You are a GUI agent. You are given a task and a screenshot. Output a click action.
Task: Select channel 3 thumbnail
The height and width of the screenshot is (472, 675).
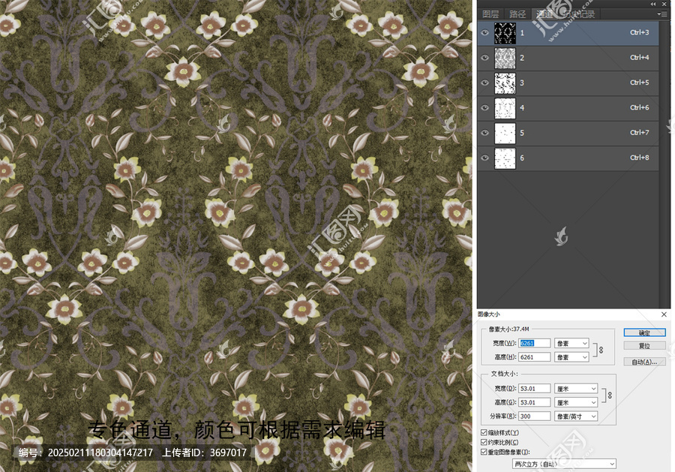pos(505,83)
